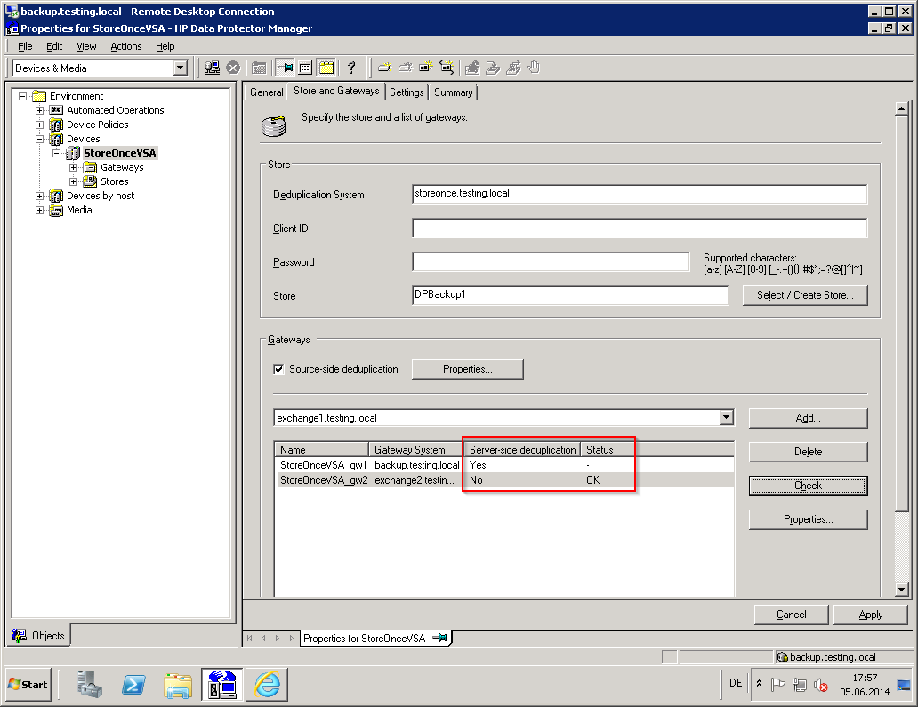The height and width of the screenshot is (707, 918).
Task: Open Windows Explorer from the taskbar
Action: click(177, 684)
